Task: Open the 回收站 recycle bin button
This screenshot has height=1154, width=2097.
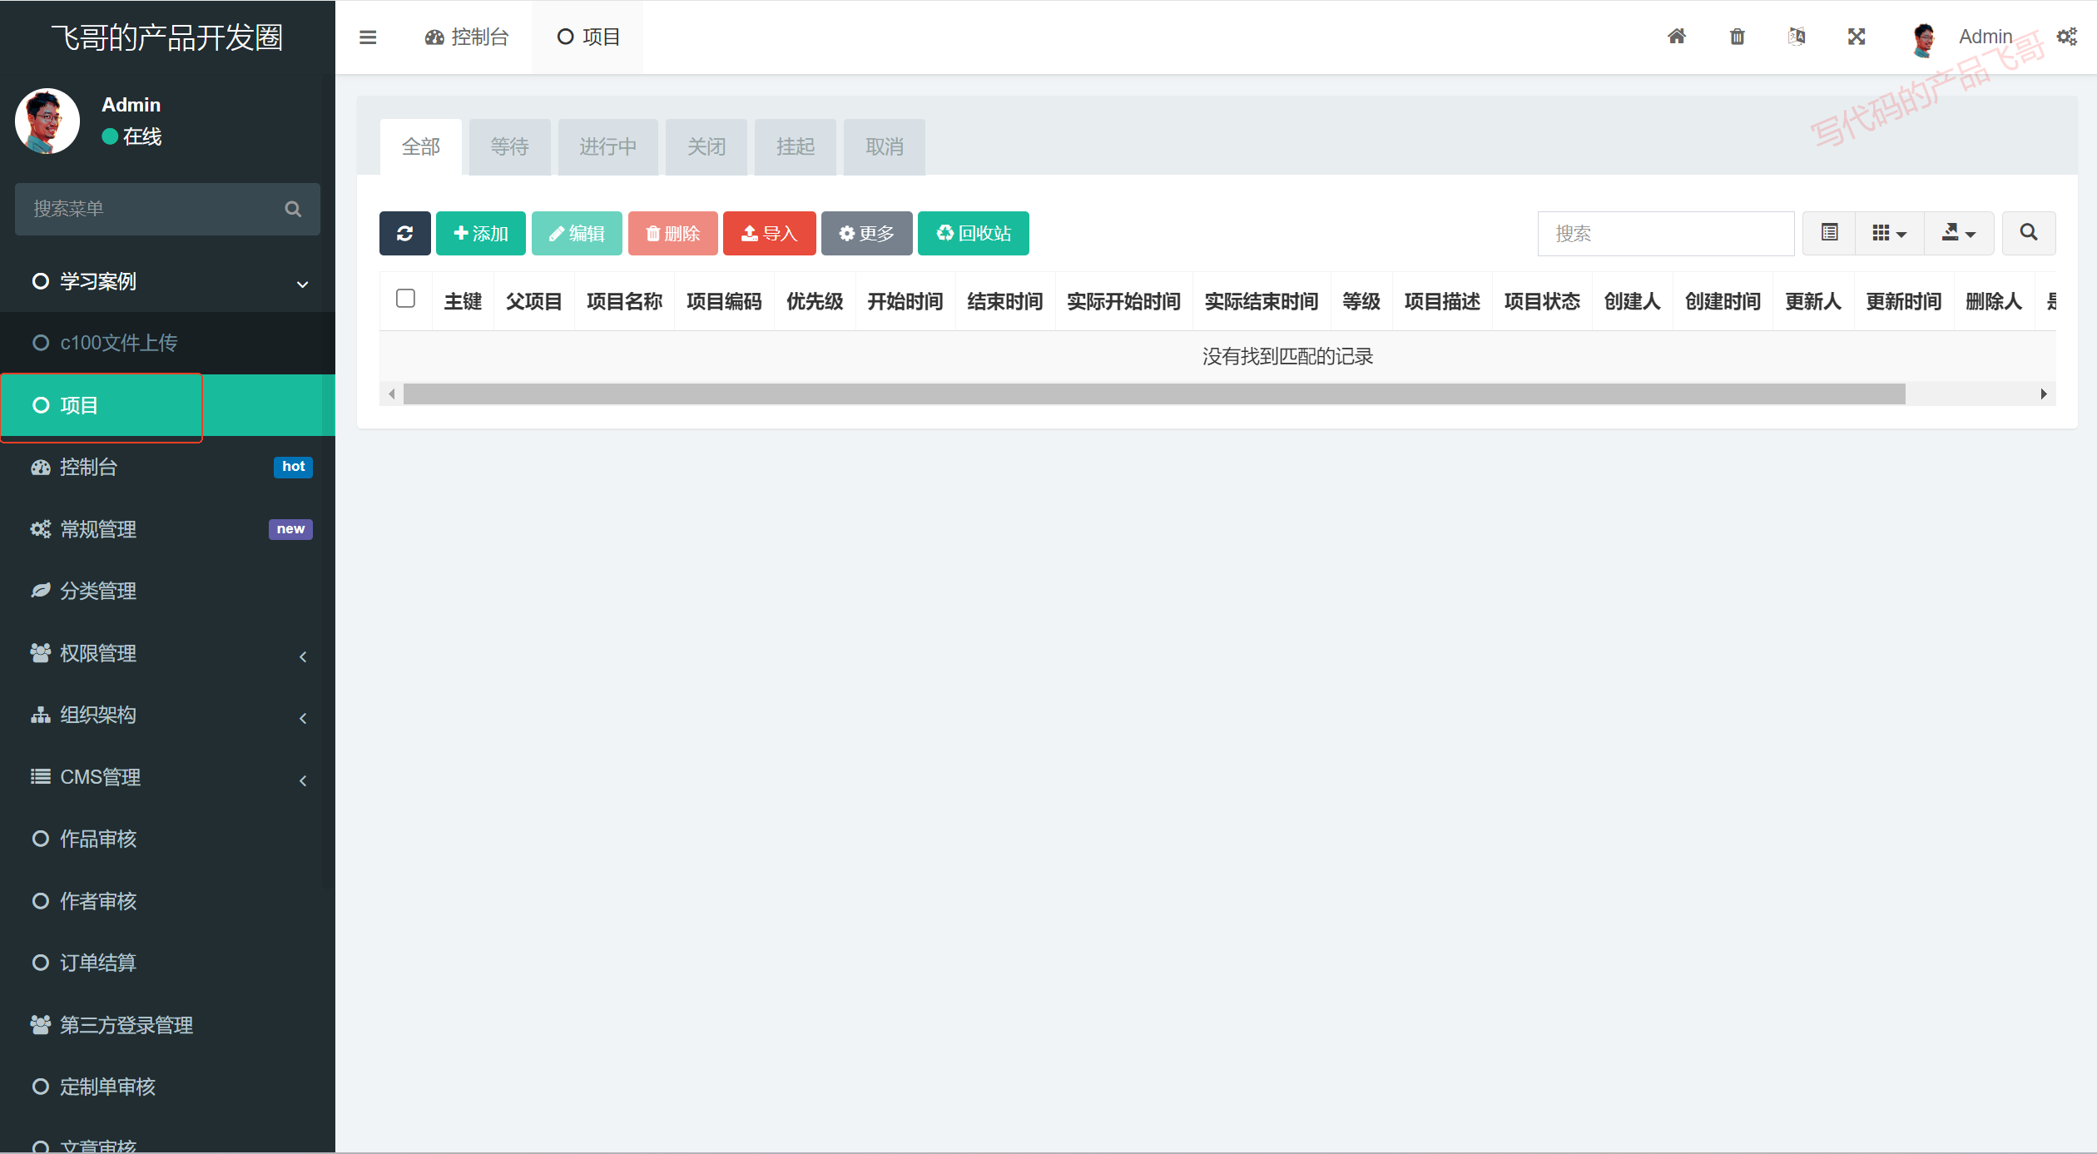Action: 973,233
